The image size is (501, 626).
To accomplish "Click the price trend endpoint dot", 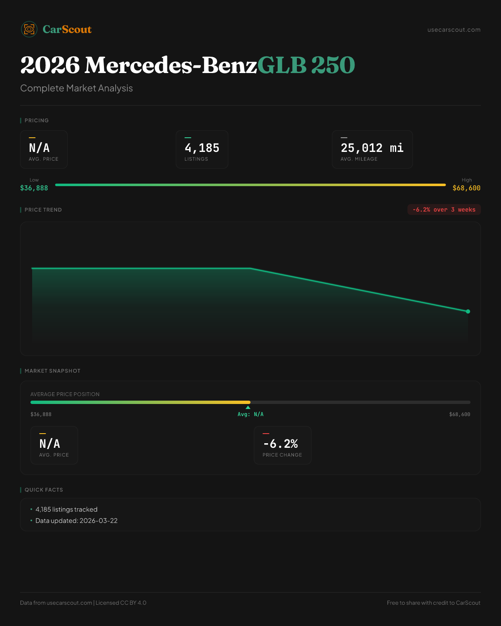I will 468,311.
